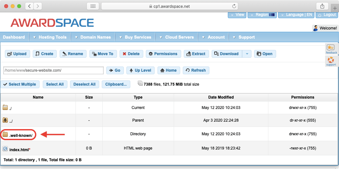339x169 pixels.
Task: Open the Permissions settings button
Action: tap(163, 54)
